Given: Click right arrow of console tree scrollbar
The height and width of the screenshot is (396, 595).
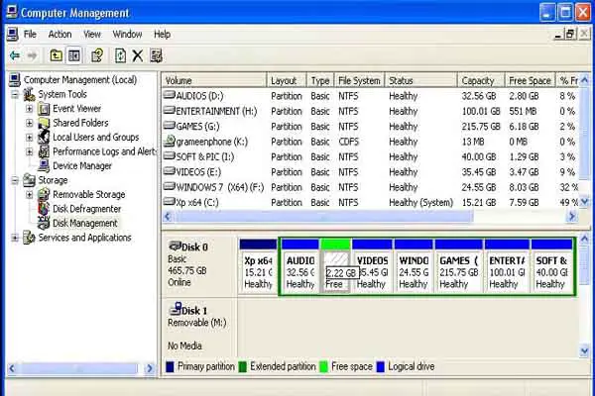Looking at the screenshot, I should tap(150, 368).
